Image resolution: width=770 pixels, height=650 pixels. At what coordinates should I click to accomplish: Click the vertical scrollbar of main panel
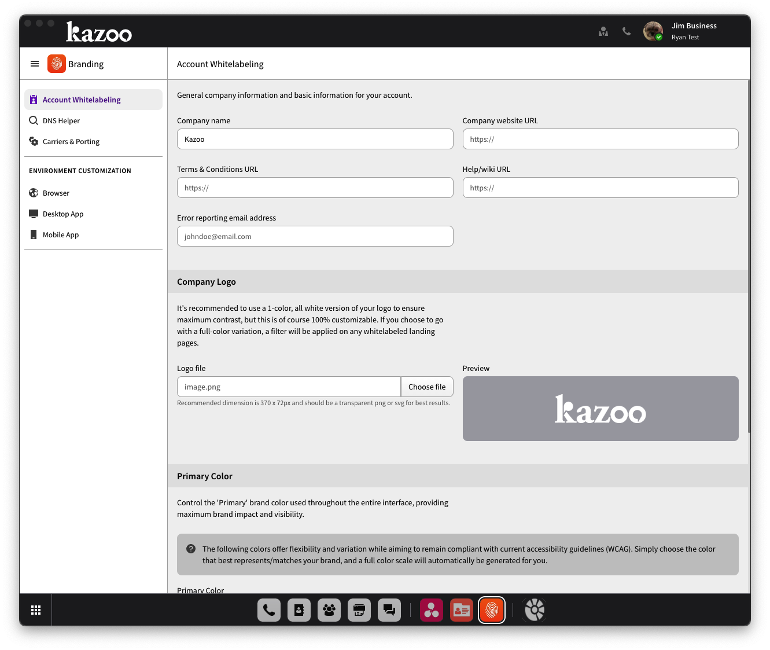tap(749, 256)
